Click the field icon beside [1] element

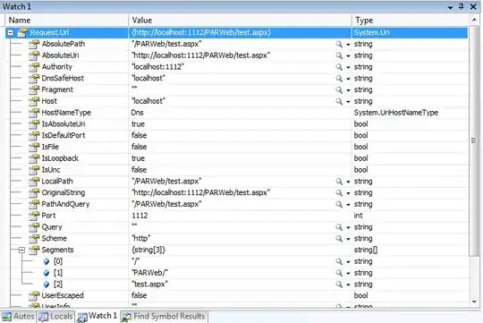[47, 273]
